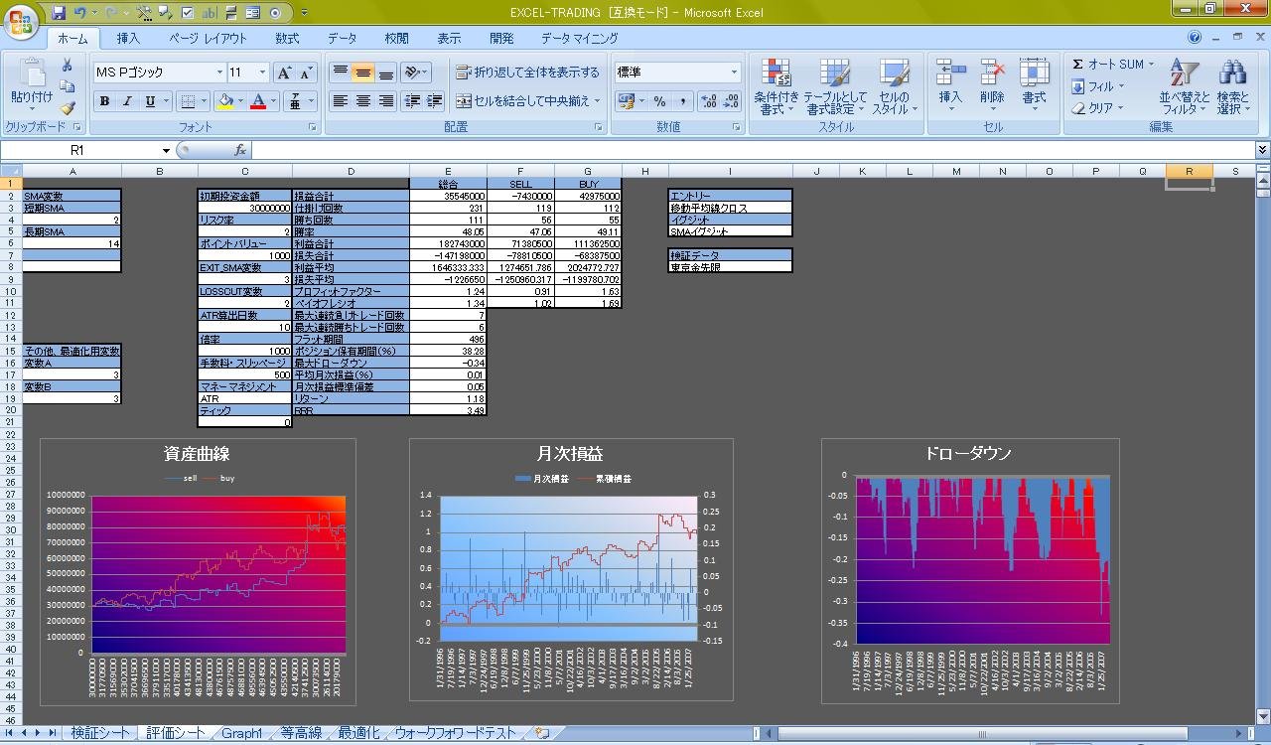This screenshot has height=745, width=1271.
Task: Apply the yellow fill color bucket
Action: point(225,101)
